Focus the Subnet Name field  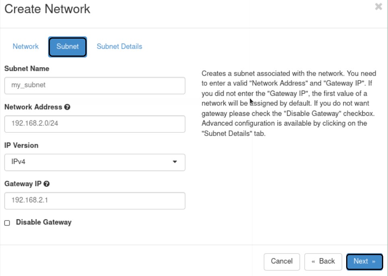95,85
